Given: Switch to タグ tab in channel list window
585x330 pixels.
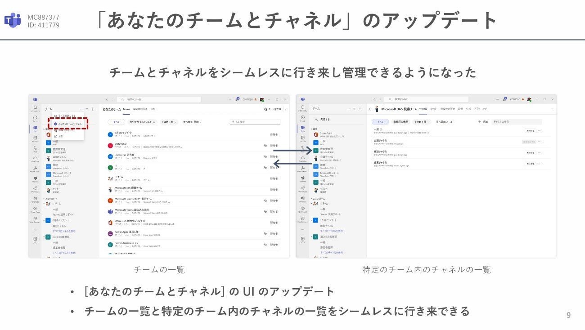Looking at the screenshot, I should point(484,109).
